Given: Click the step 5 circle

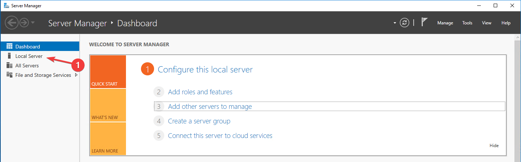Looking at the screenshot, I should coord(158,136).
